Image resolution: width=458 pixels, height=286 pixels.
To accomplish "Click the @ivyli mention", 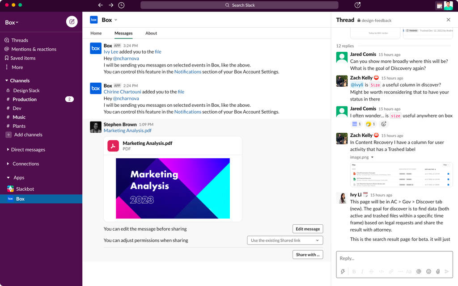I will [356, 85].
